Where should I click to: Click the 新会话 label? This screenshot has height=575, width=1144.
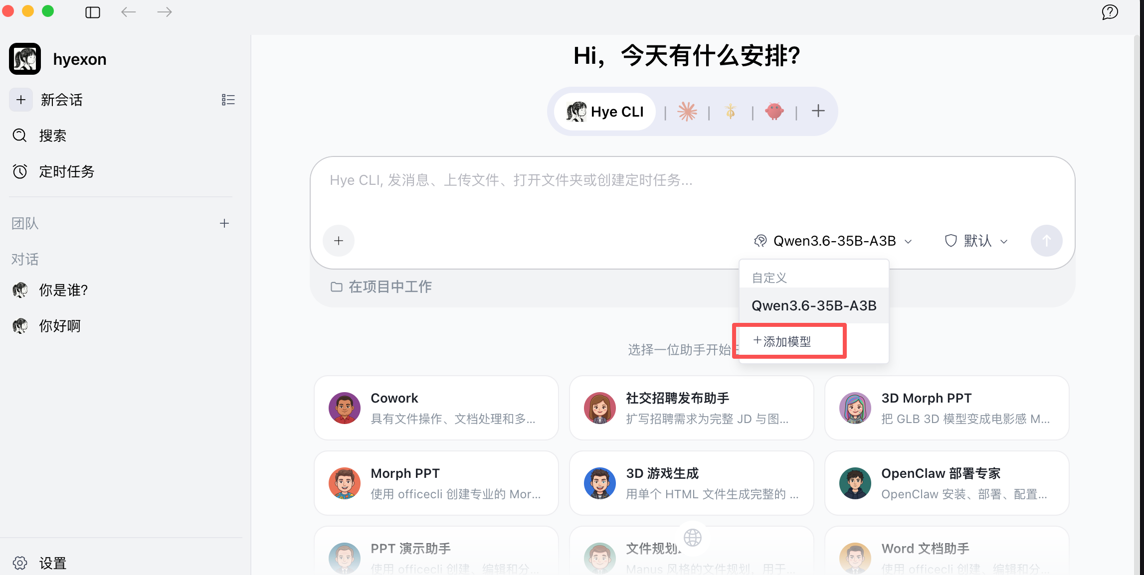coord(62,100)
